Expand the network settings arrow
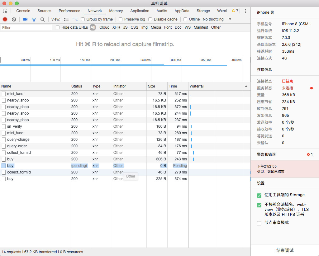 click(x=230, y=19)
